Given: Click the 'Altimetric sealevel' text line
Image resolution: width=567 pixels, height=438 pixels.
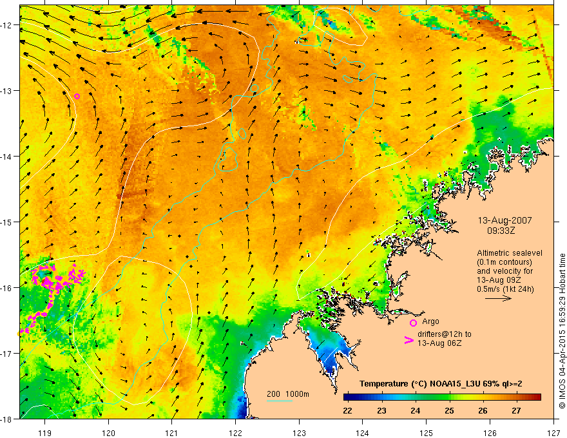Looking at the screenshot, I should coord(510,253).
